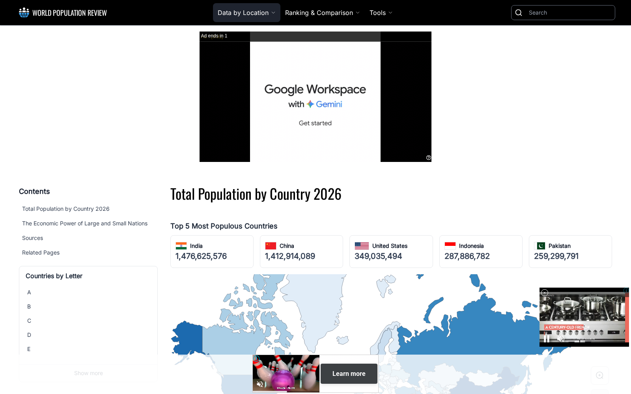Click the Learn more button on the bowling ad

[x=349, y=374]
